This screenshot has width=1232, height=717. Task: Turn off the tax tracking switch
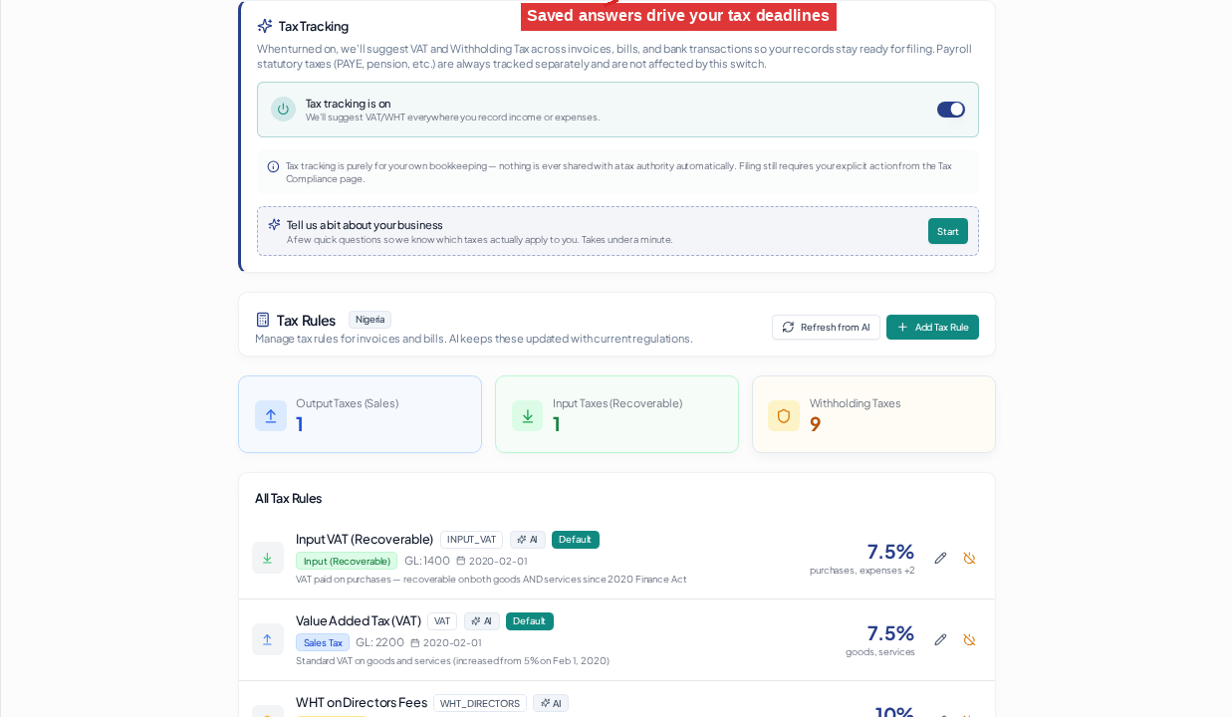950,110
